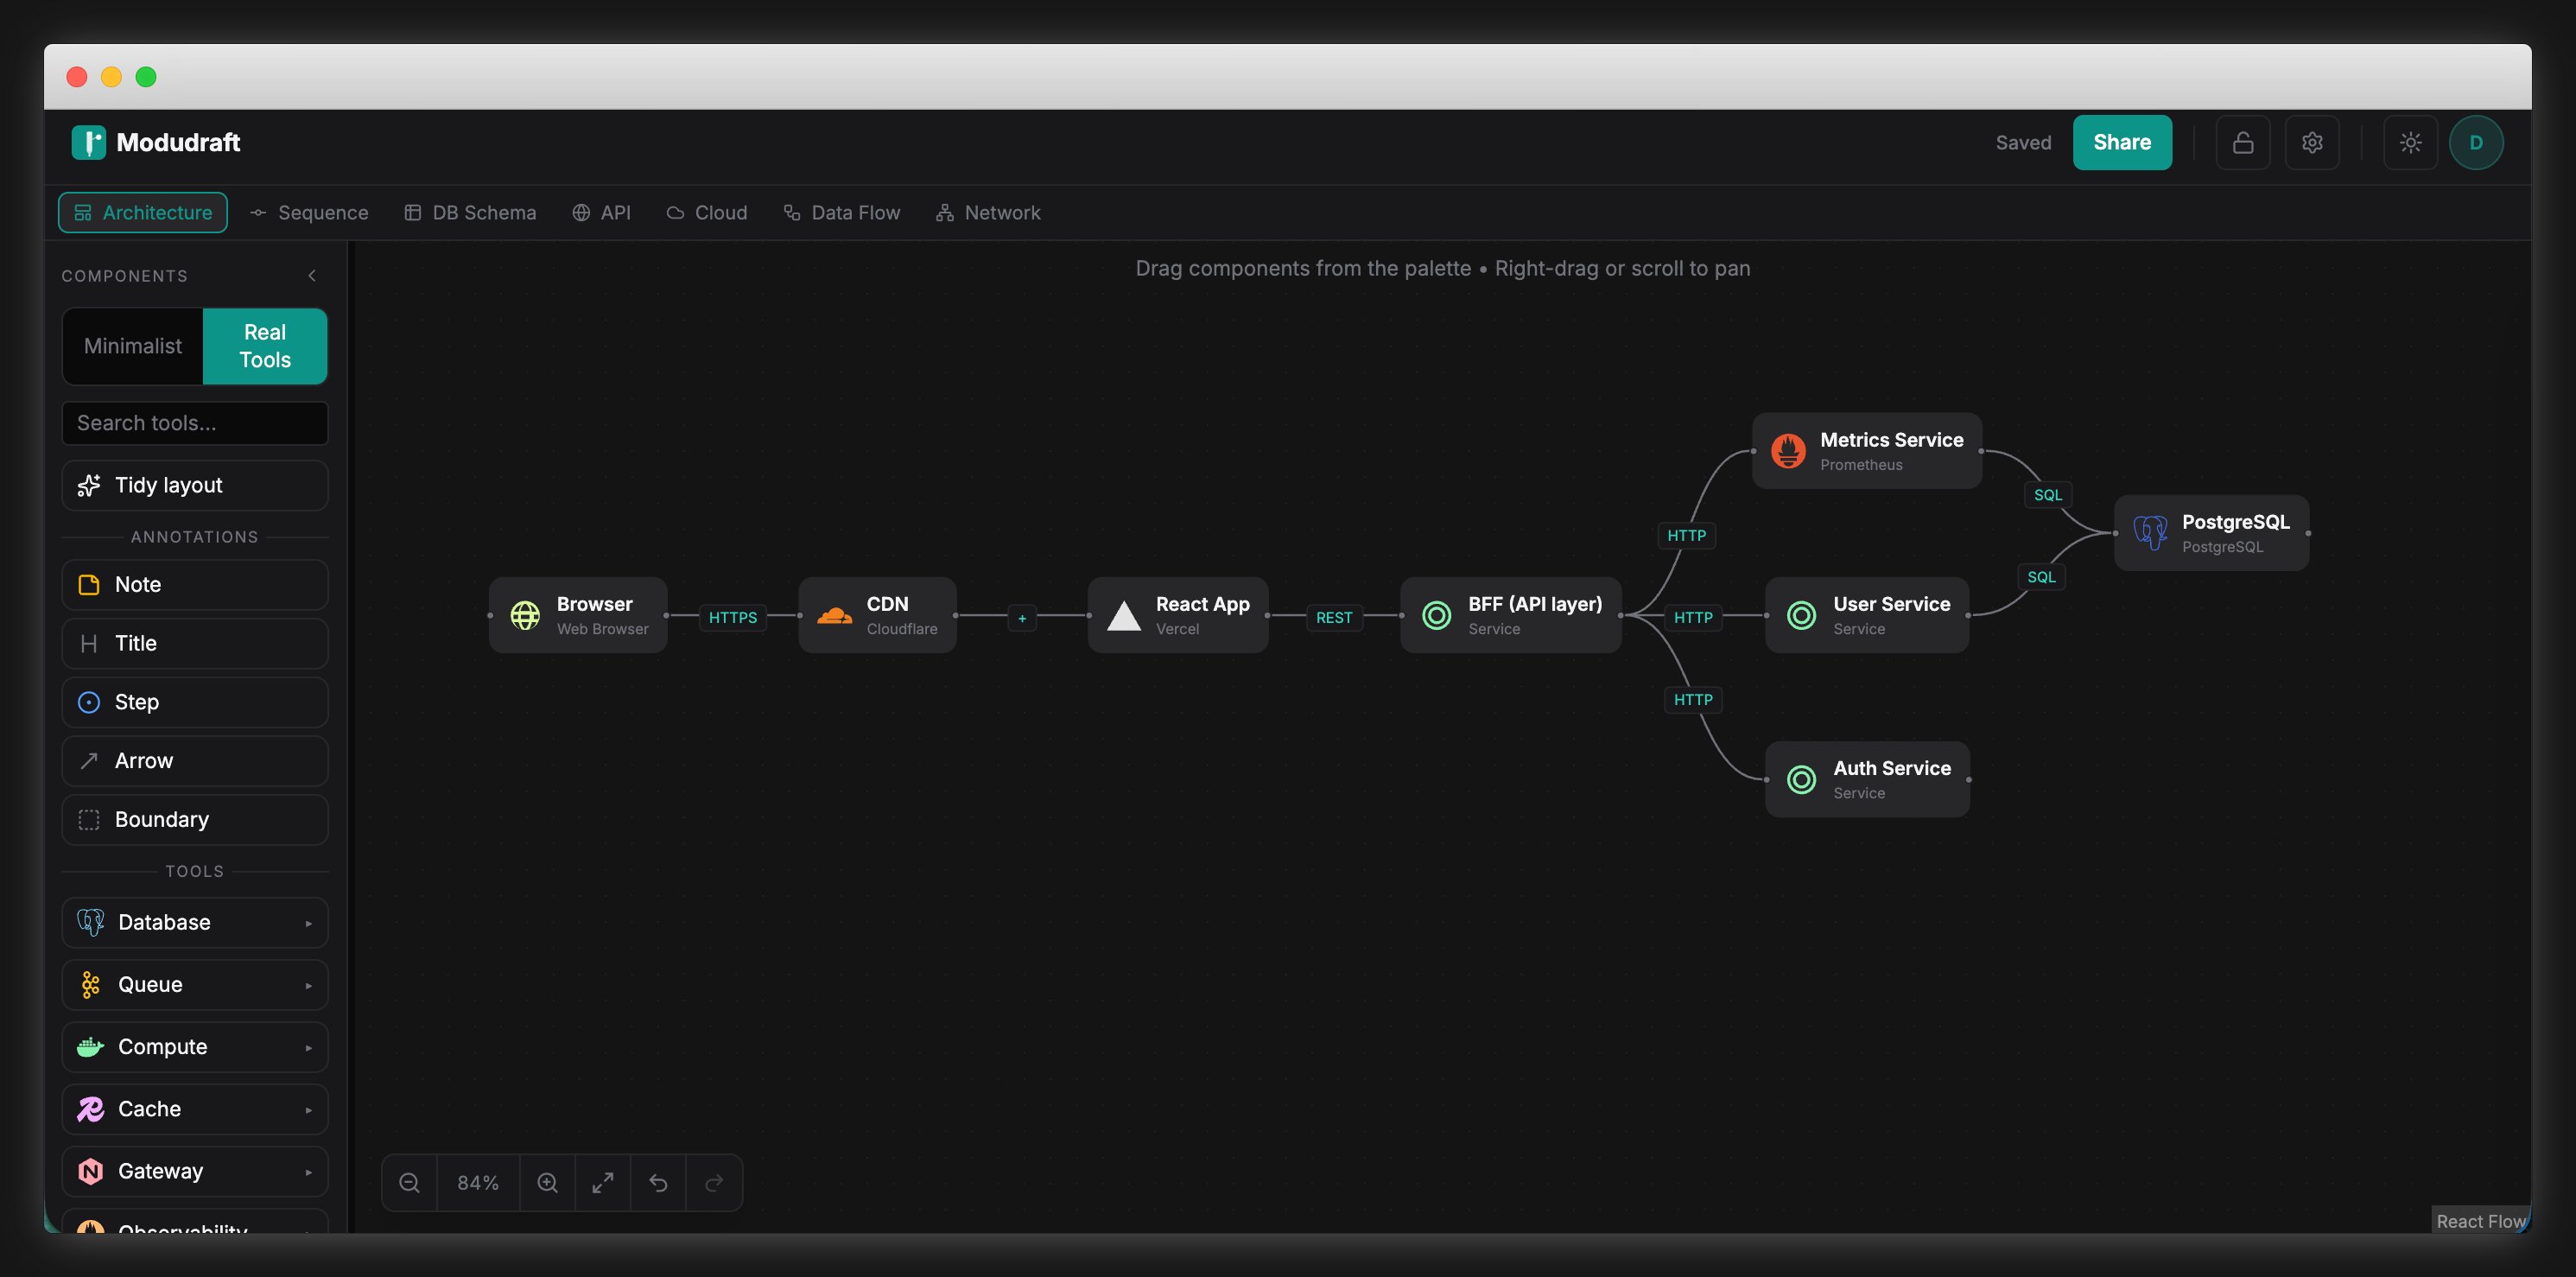Switch to the Cloud tab

(707, 212)
